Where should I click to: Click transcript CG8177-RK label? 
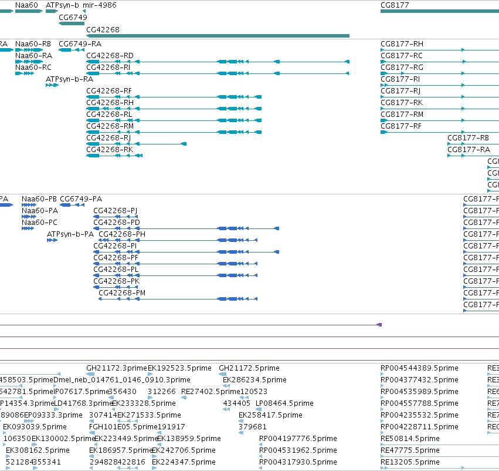(x=402, y=103)
